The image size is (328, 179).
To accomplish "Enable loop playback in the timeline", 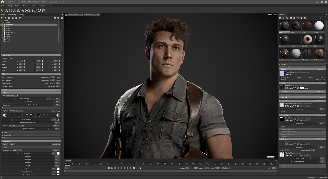I will pos(113,168).
